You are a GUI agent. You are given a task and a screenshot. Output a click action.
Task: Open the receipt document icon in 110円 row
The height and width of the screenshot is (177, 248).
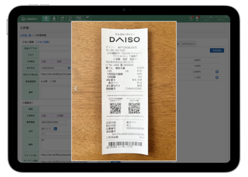tap(217, 77)
